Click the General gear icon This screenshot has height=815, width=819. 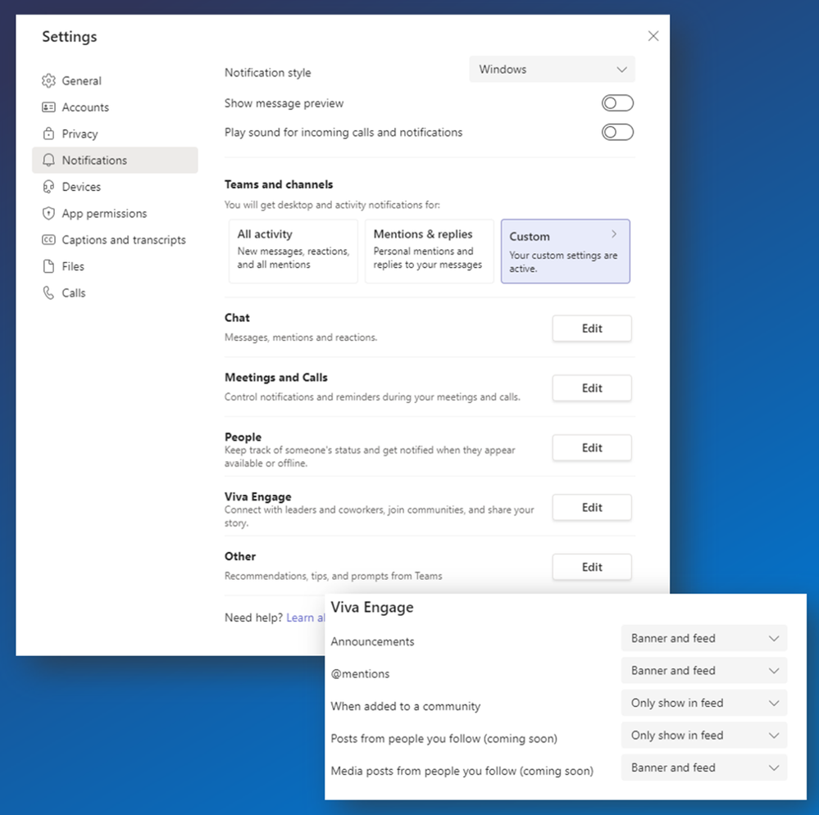click(x=48, y=81)
